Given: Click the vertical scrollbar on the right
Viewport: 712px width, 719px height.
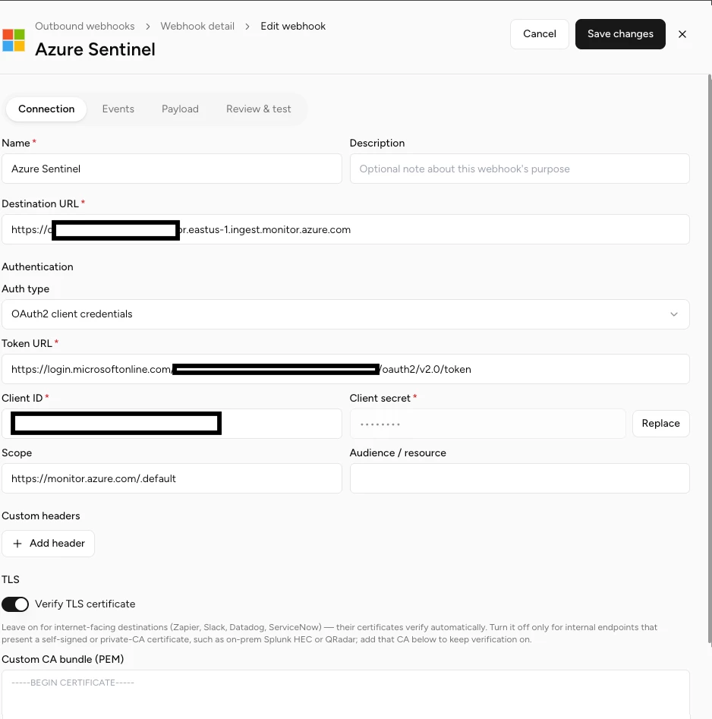Looking at the screenshot, I should (x=709, y=358).
